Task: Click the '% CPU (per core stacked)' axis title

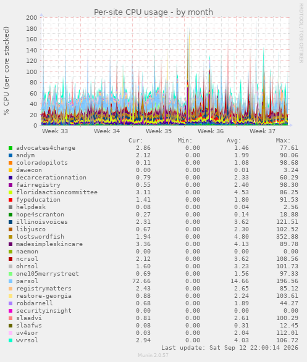Action: (x=6, y=71)
